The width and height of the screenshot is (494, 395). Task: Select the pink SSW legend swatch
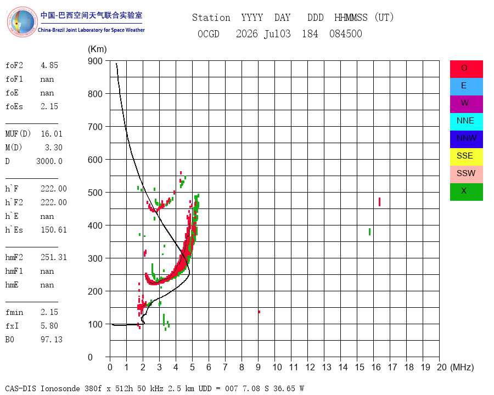466,174
